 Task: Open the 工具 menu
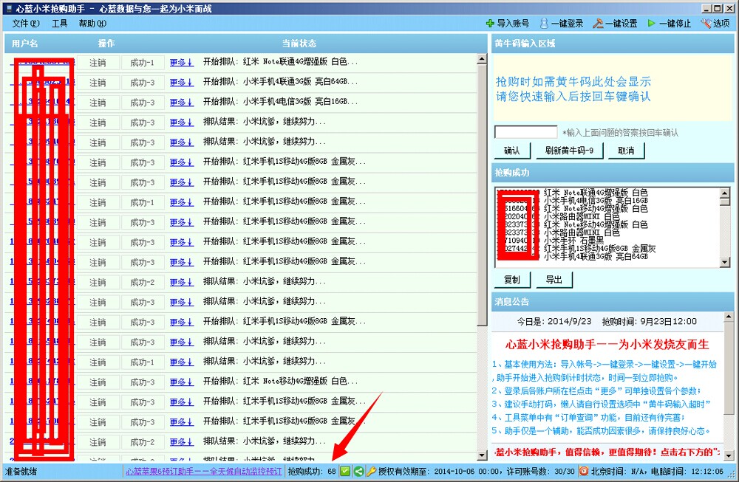click(x=58, y=23)
